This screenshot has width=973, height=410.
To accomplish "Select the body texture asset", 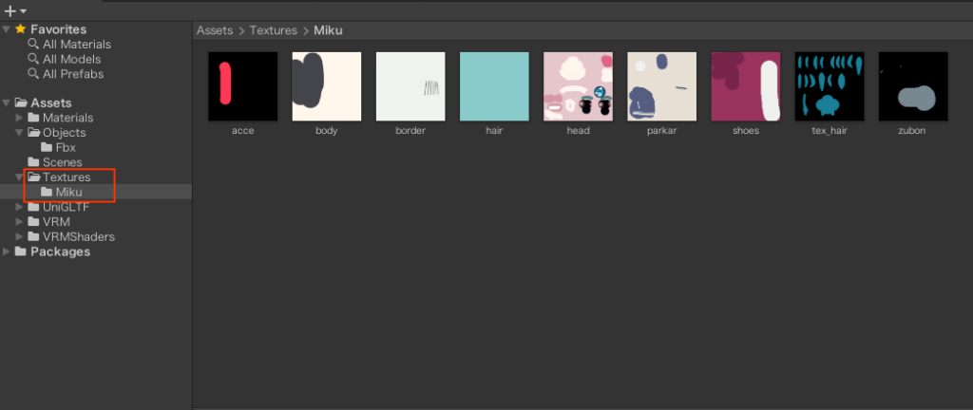I will point(326,86).
